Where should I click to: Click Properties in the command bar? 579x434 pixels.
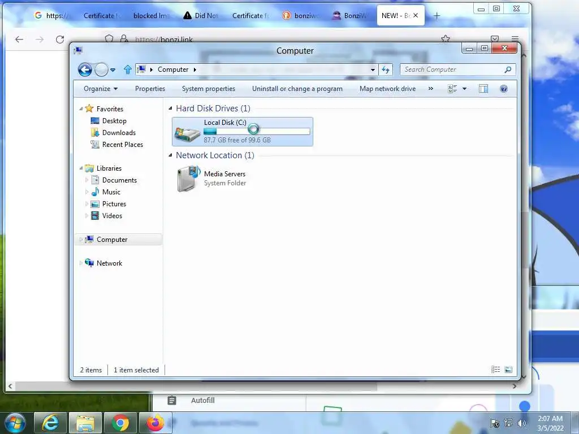tap(150, 89)
